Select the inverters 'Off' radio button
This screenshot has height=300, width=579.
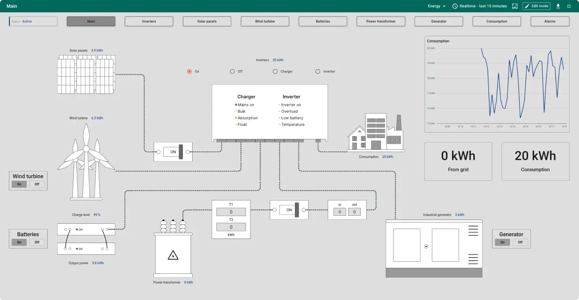(232, 71)
